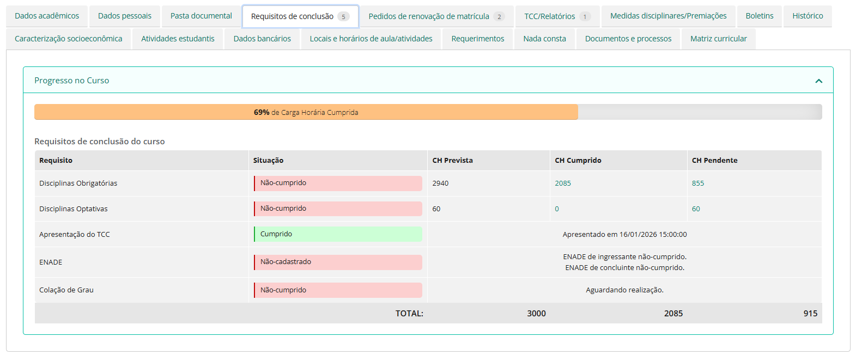
Task: Switch to Atividades estudantis tab
Action: pos(178,39)
